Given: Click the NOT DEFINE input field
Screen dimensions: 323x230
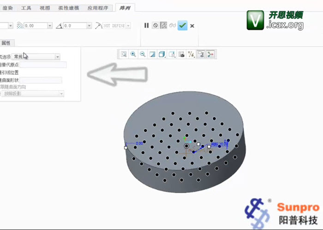Looking at the screenshot, I should coord(114,26).
